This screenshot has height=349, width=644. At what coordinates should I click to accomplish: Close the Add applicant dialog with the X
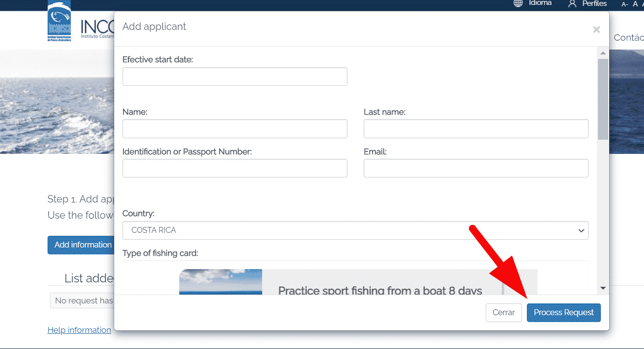596,29
